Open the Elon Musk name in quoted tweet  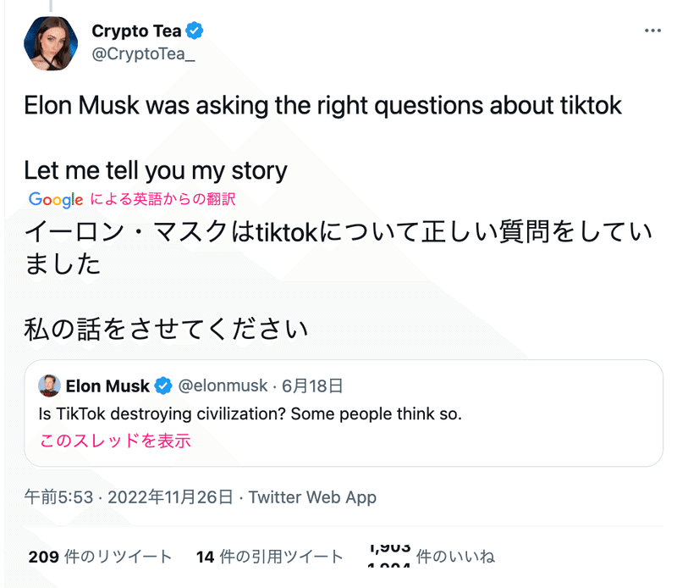(107, 386)
